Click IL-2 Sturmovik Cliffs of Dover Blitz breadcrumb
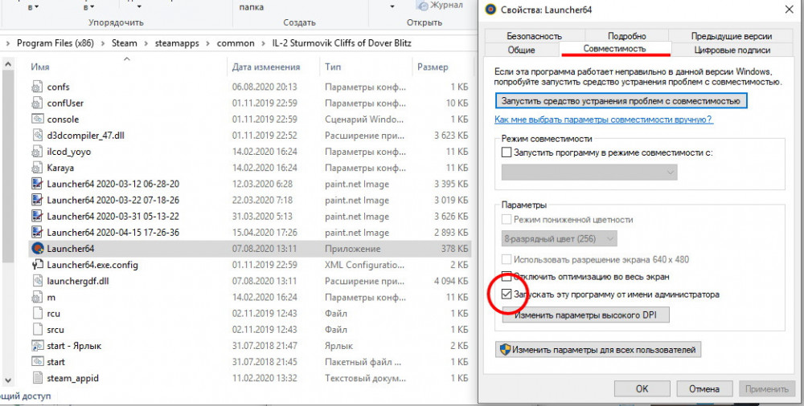Image resolution: width=804 pixels, height=406 pixels. 342,43
